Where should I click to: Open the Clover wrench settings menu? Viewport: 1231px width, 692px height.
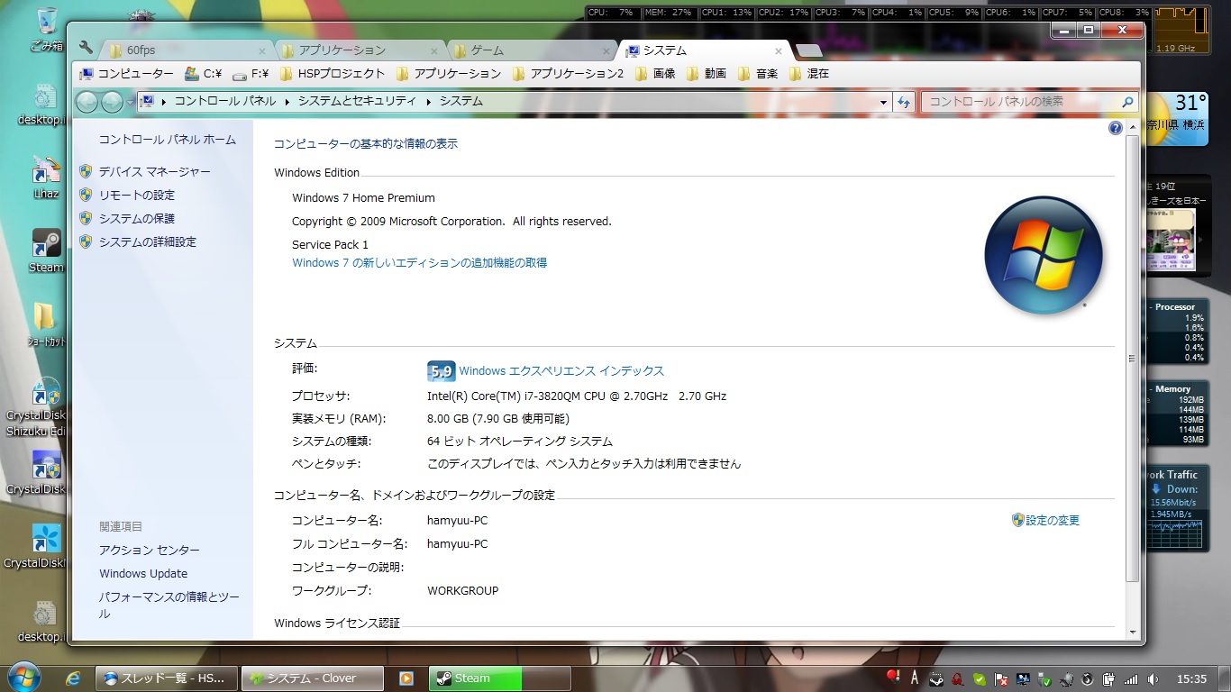pos(87,49)
